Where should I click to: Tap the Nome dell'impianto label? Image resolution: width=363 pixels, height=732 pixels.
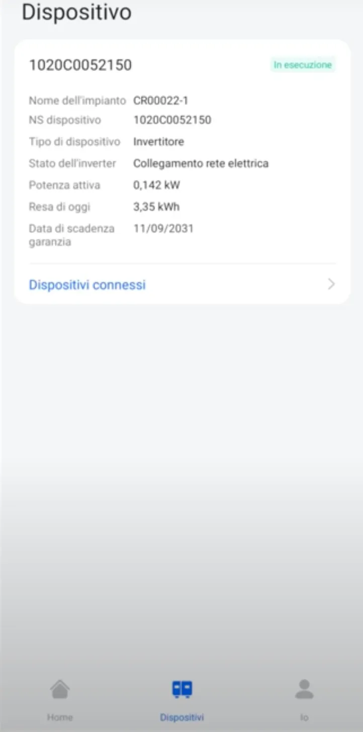[x=77, y=101]
